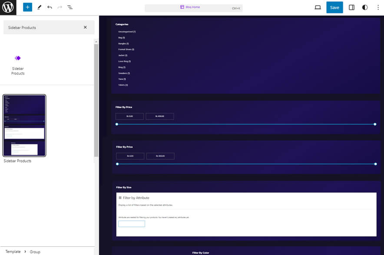384x255 pixels.
Task: Click the right handle of first price slider
Action: [x=375, y=124]
